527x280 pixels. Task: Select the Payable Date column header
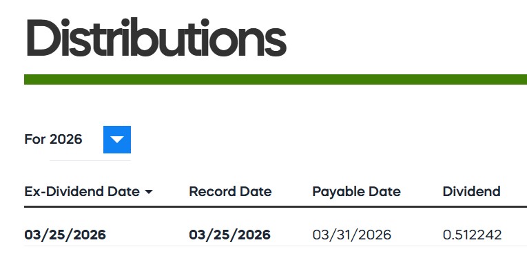[x=356, y=191]
